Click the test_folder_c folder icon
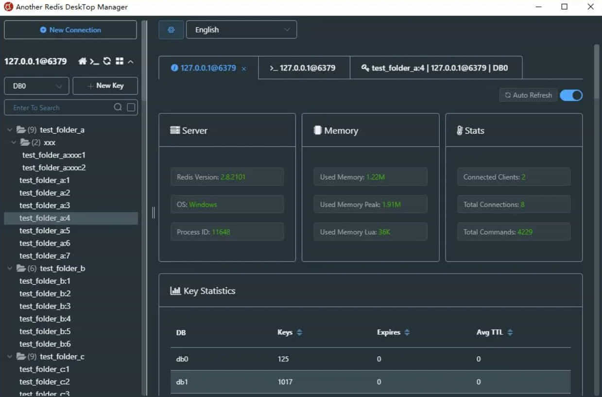The height and width of the screenshot is (397, 602). (x=21, y=356)
